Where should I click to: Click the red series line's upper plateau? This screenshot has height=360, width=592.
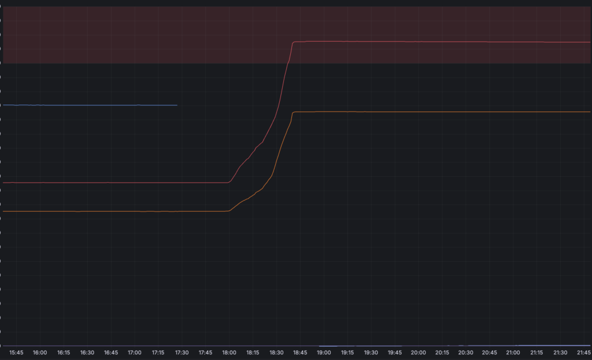pos(442,42)
